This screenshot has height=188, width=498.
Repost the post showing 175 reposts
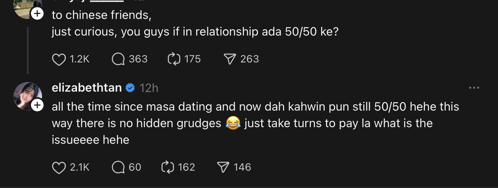[x=174, y=59]
